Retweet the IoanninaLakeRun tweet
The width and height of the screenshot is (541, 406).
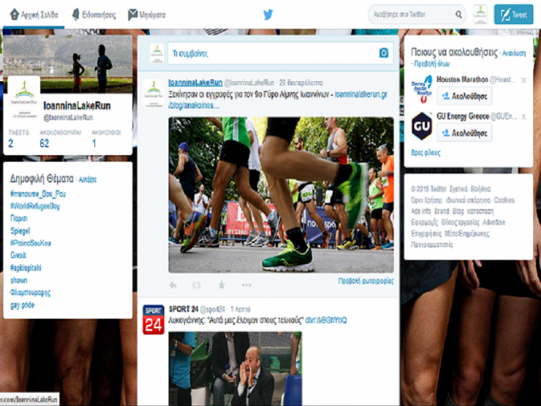click(x=196, y=285)
